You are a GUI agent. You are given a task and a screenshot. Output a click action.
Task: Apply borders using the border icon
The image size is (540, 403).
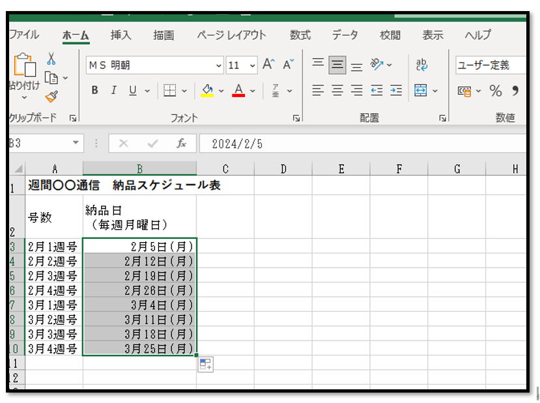[169, 90]
